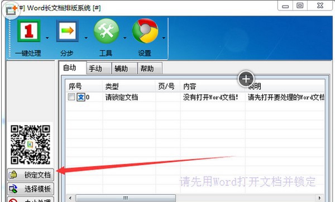Click the scrollbar left arrow
335x202 pixels.
tap(70, 198)
